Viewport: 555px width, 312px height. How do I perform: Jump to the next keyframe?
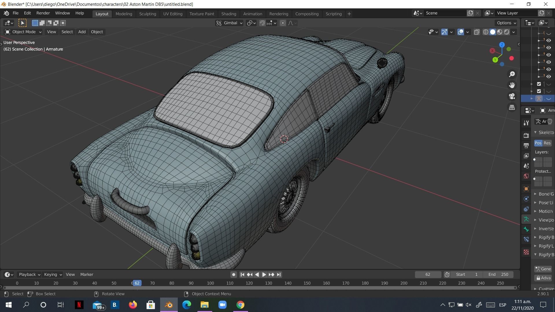coord(271,275)
